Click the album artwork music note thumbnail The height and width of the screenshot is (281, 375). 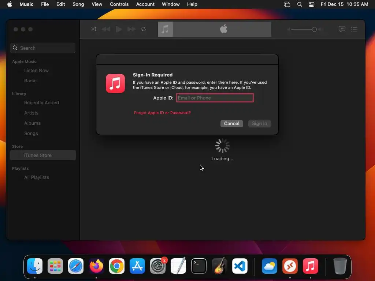[x=165, y=29]
